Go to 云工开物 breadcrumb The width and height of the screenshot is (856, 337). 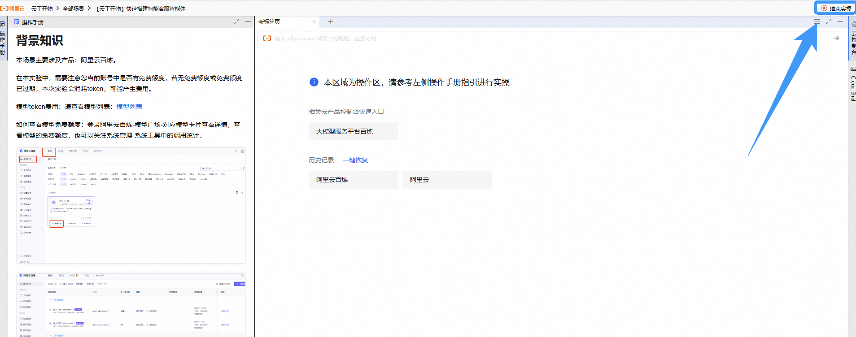pos(42,9)
